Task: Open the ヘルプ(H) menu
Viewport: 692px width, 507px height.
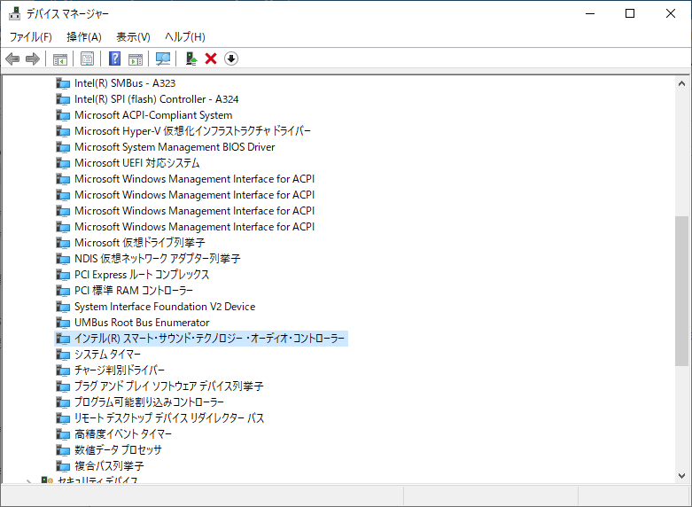Action: point(185,36)
